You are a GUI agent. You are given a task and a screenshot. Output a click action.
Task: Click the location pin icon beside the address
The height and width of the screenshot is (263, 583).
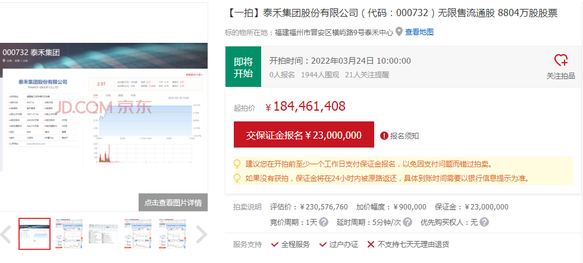(399, 32)
